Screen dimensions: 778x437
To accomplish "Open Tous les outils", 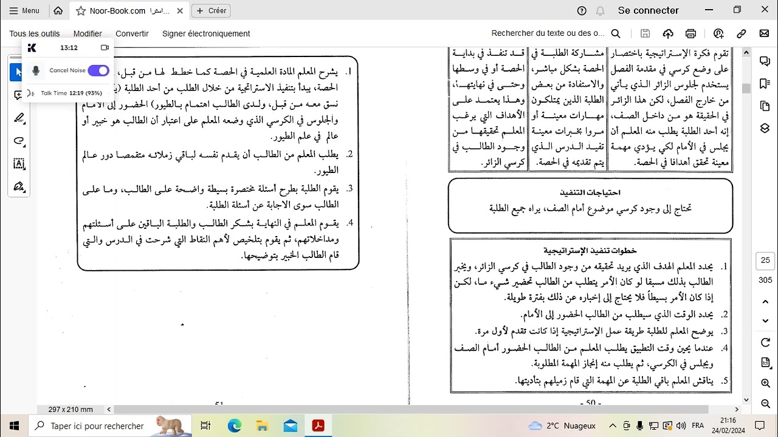I will pos(35,33).
